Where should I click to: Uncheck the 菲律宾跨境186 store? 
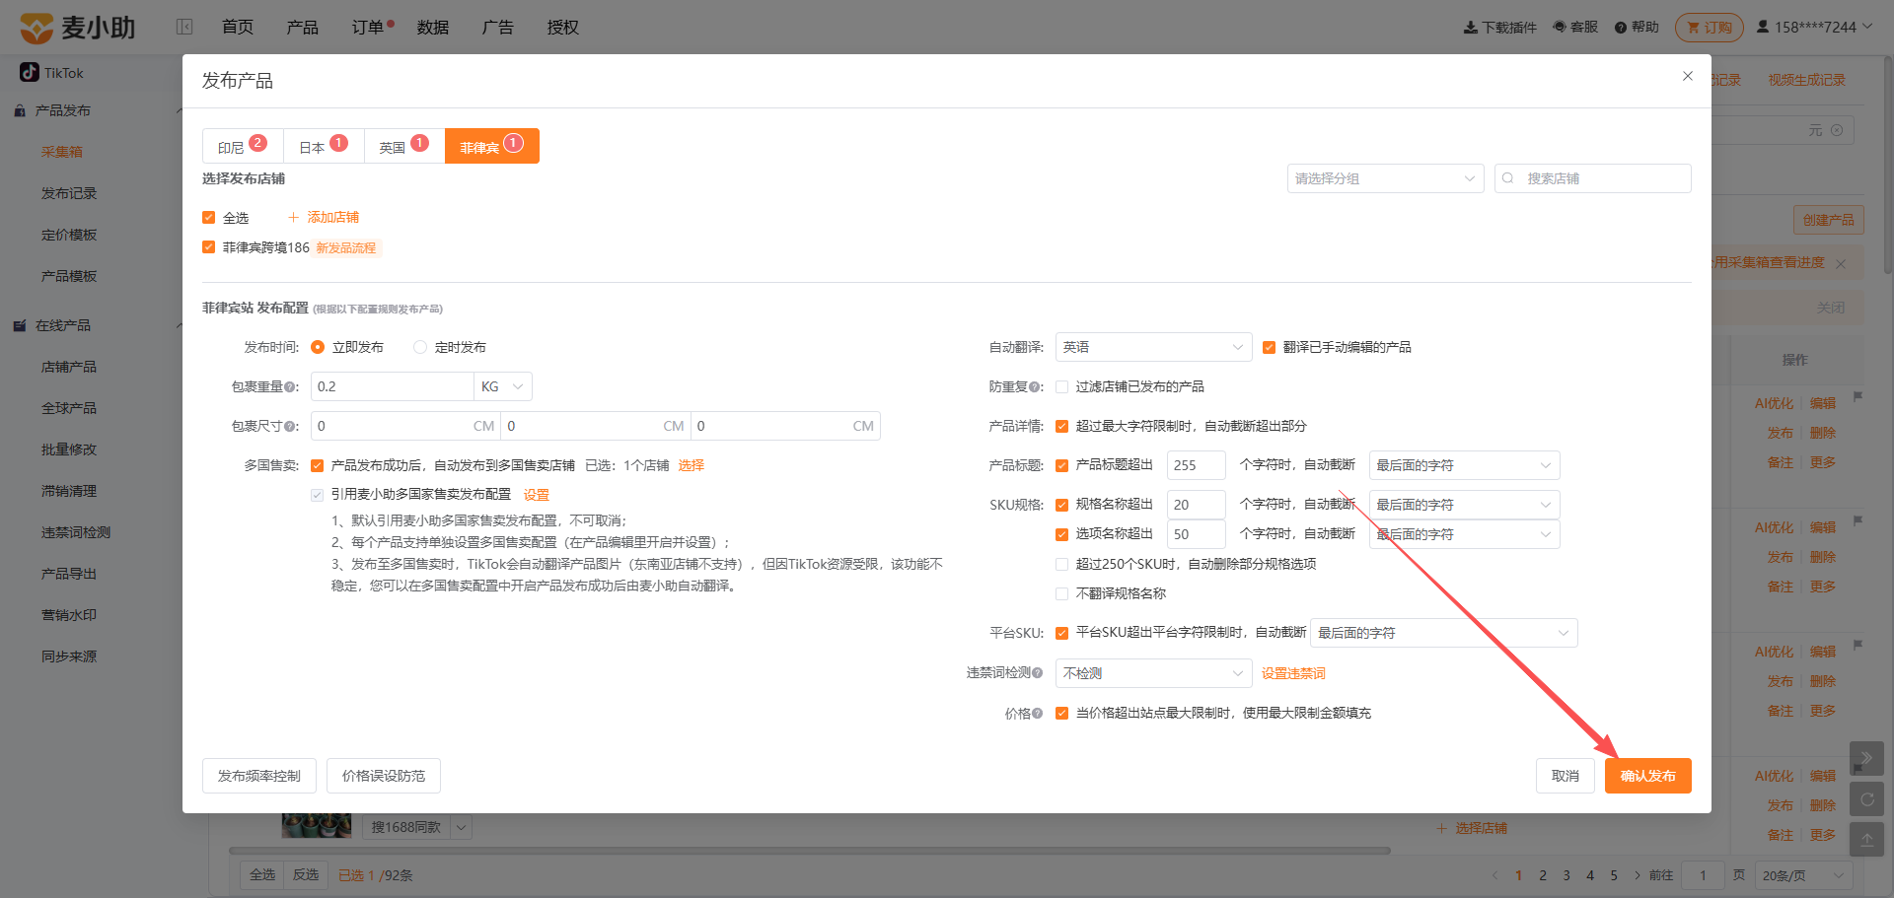(208, 246)
